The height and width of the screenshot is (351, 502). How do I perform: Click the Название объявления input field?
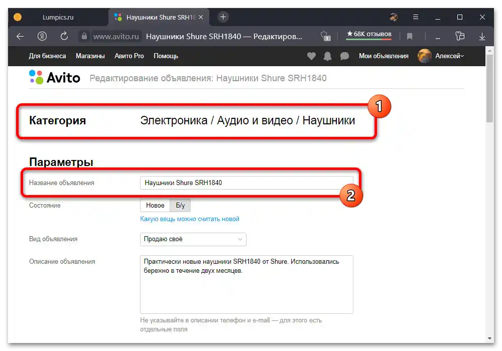(x=246, y=183)
